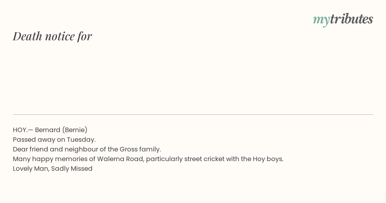Click the mytributes logo

click(x=343, y=19)
